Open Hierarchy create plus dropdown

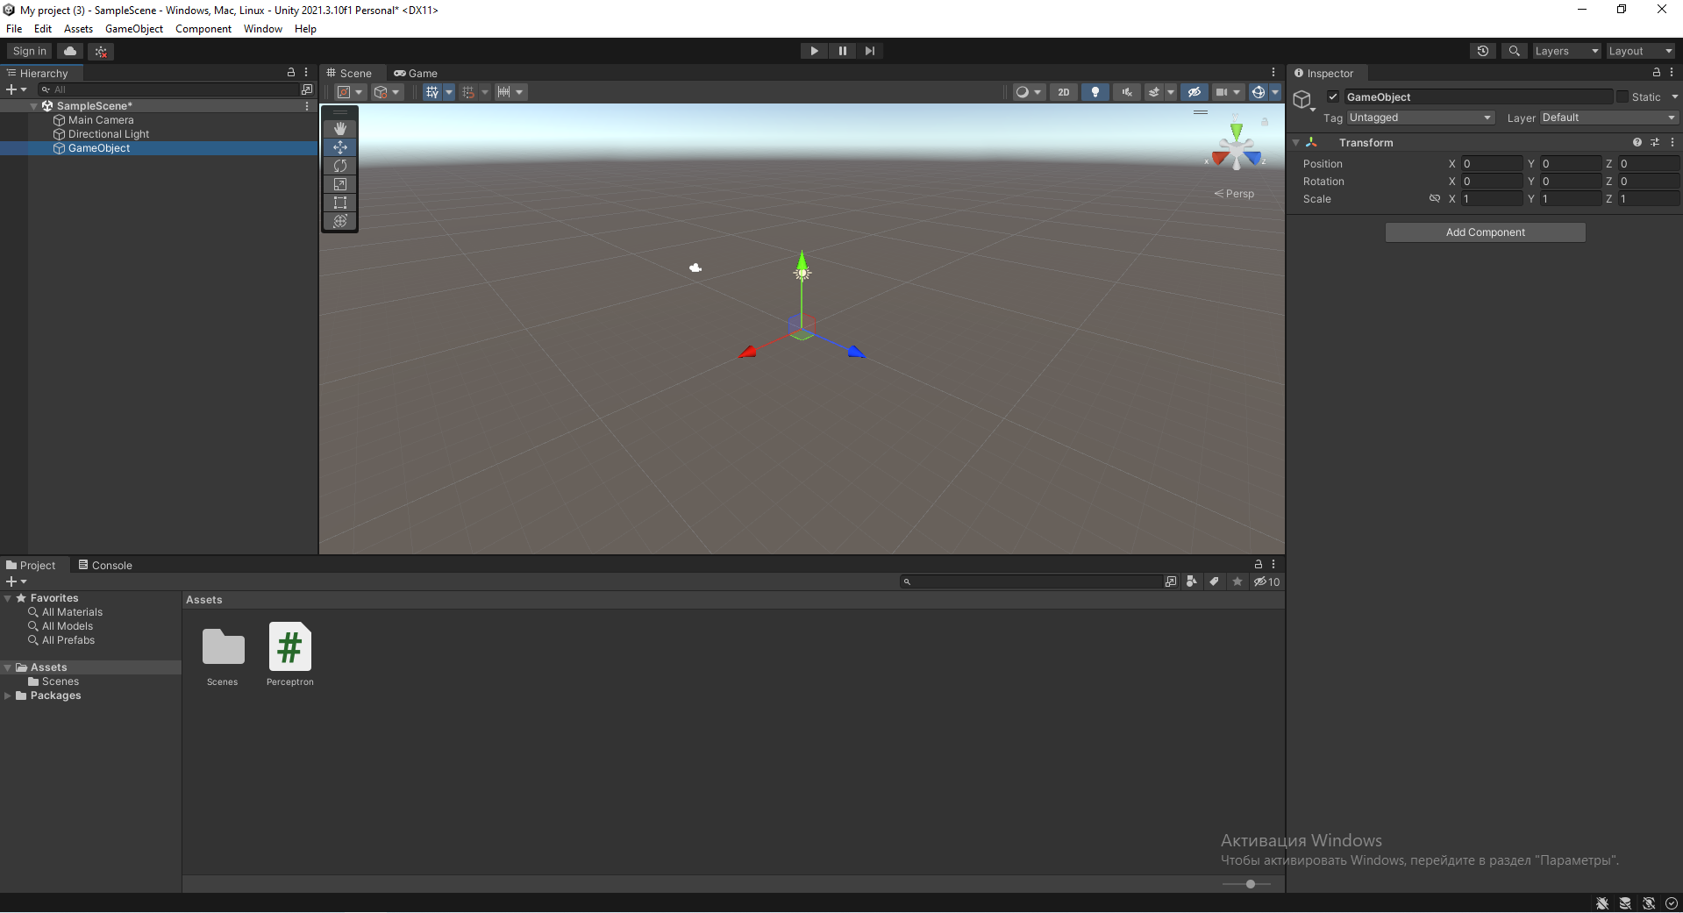point(17,89)
